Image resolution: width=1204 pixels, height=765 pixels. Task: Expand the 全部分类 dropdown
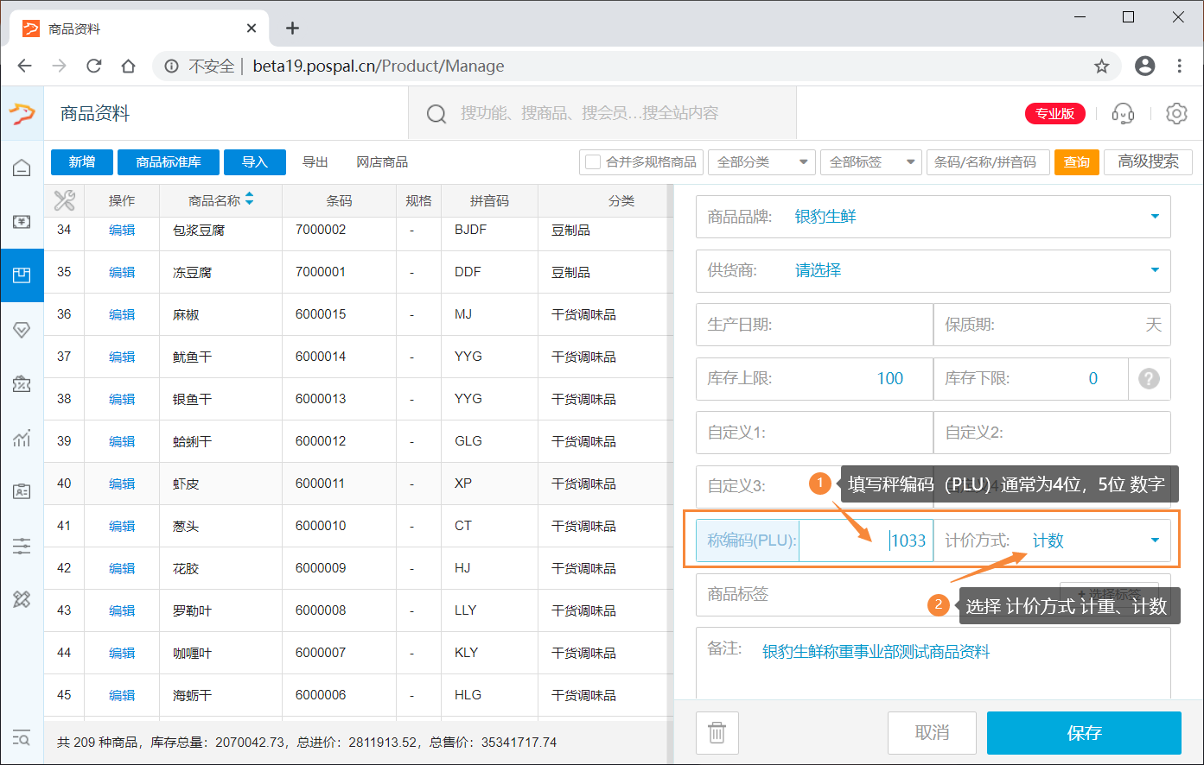761,162
